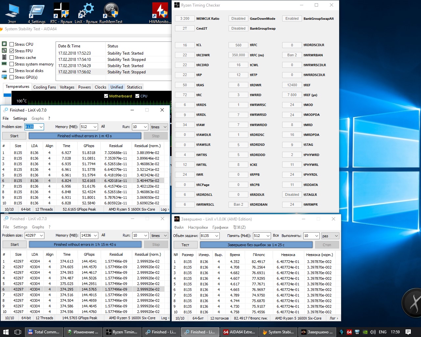The image size is (421, 337).
Task: Click the volume icon in system tray
Action: point(373,332)
